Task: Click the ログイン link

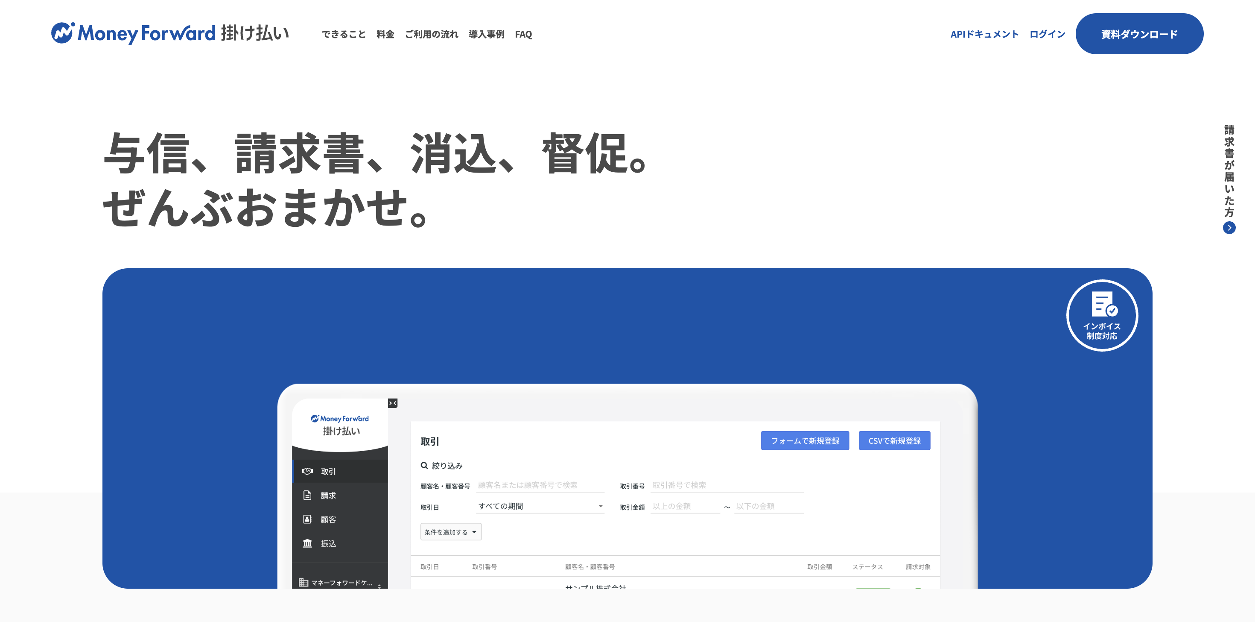Action: 1047,34
